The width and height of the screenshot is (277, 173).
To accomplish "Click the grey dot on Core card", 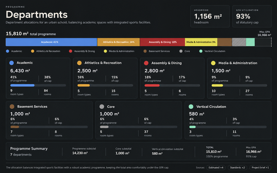I will click(x=102, y=107).
